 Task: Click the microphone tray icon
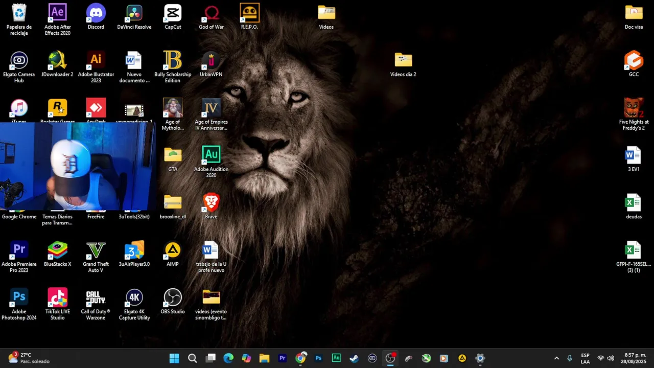pos(570,358)
